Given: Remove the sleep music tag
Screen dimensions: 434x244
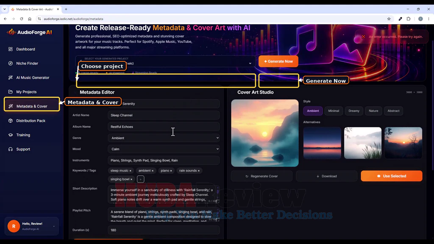Looking at the screenshot, I should click(131, 171).
